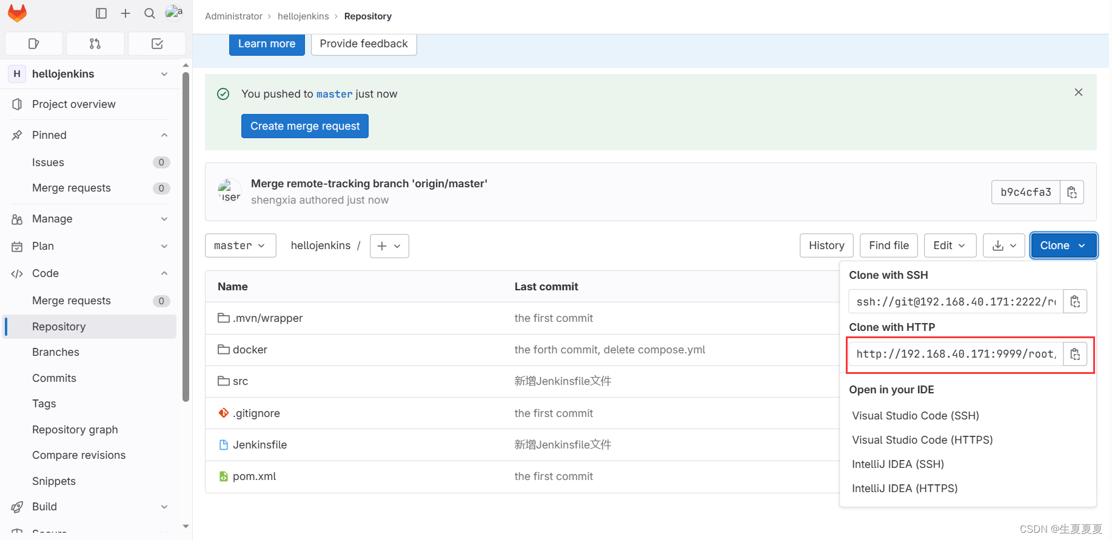
Task: Click the pom.xml file icon
Action: coord(224,476)
